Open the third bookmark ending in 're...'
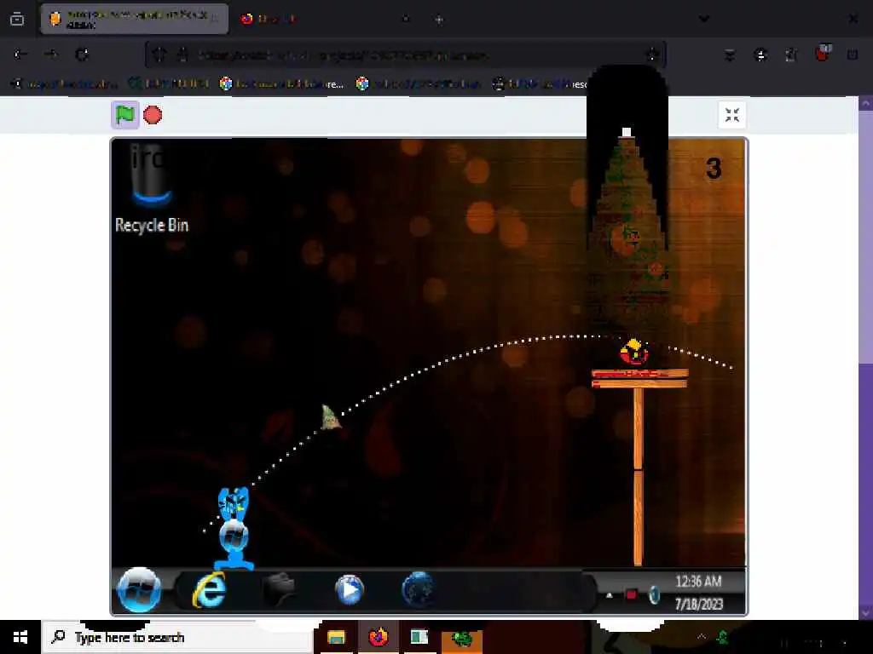The image size is (873, 654). pyautogui.click(x=281, y=84)
